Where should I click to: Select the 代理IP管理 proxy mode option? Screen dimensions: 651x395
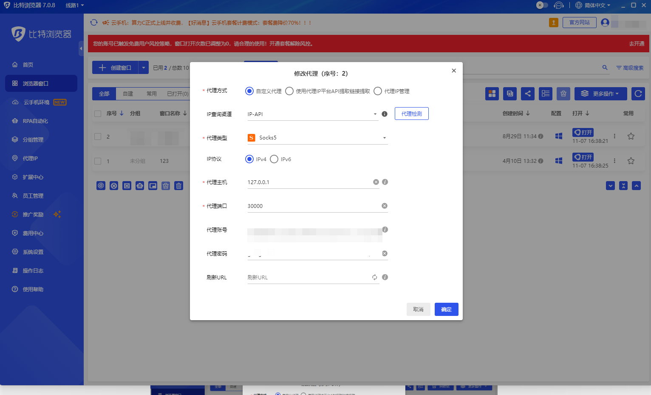click(378, 91)
